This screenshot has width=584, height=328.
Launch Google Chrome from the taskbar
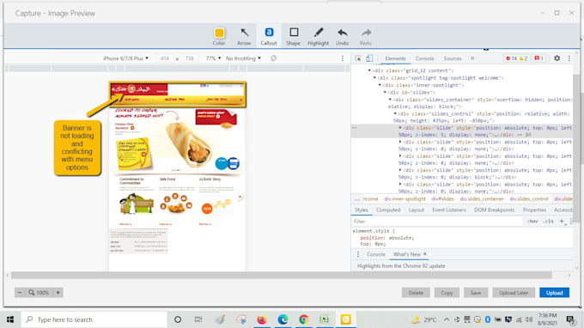click(303, 319)
